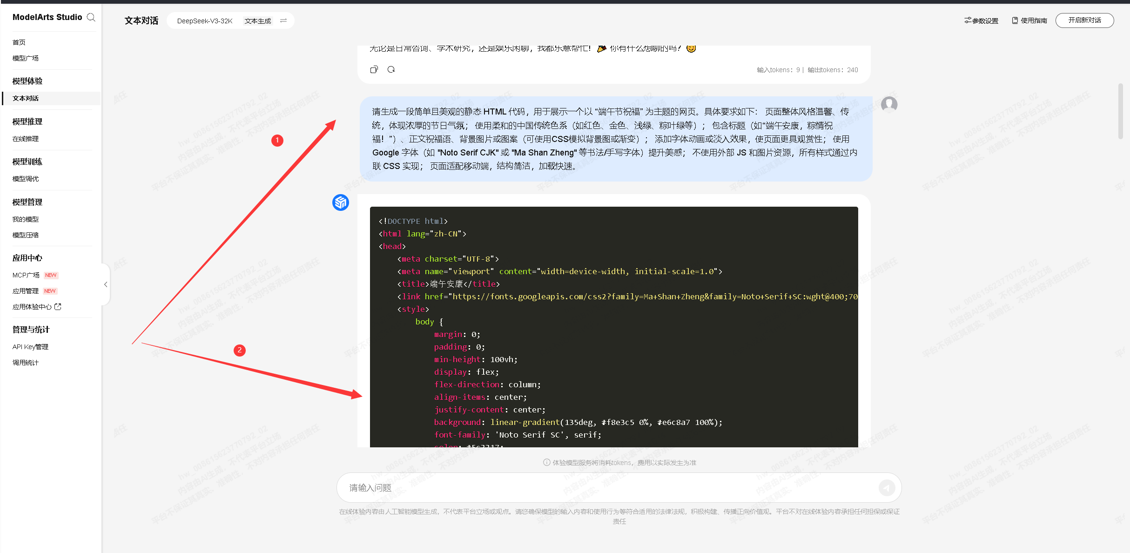This screenshot has width=1130, height=553.
Task: Click the 开启新对话 button
Action: pos(1084,20)
